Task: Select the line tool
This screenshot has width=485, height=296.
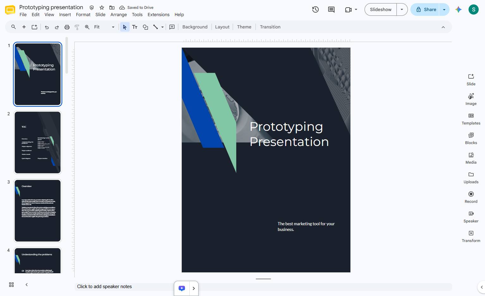Action: click(x=156, y=27)
